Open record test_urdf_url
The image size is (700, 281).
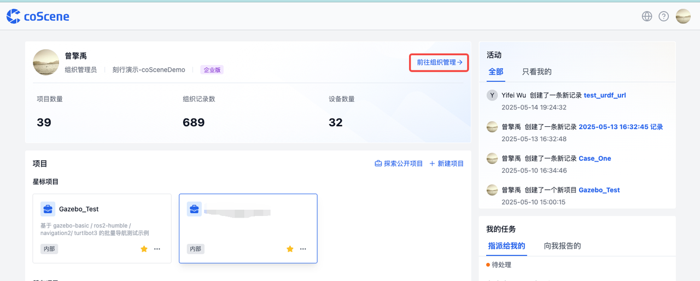[605, 95]
